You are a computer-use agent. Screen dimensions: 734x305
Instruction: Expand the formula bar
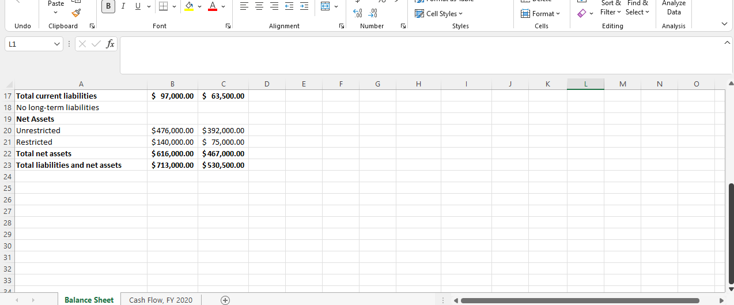pyautogui.click(x=726, y=43)
